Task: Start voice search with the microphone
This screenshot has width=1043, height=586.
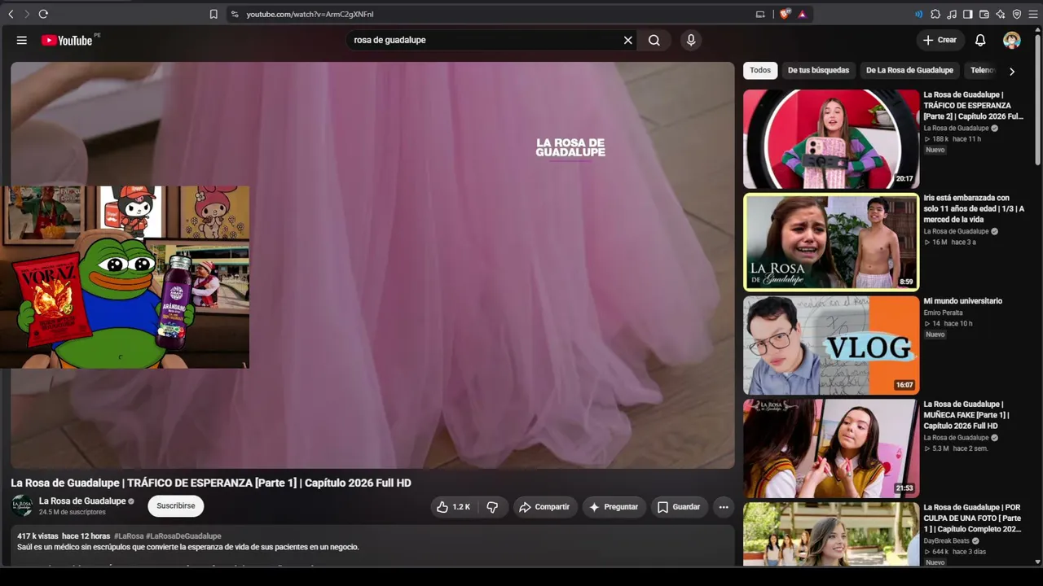Action: click(691, 40)
